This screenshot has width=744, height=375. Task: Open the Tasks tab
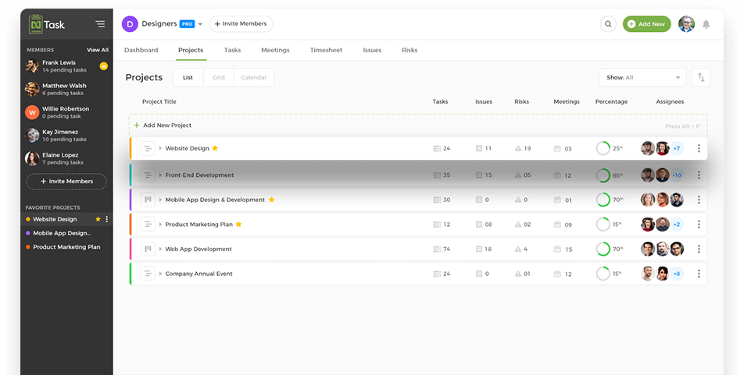[233, 50]
